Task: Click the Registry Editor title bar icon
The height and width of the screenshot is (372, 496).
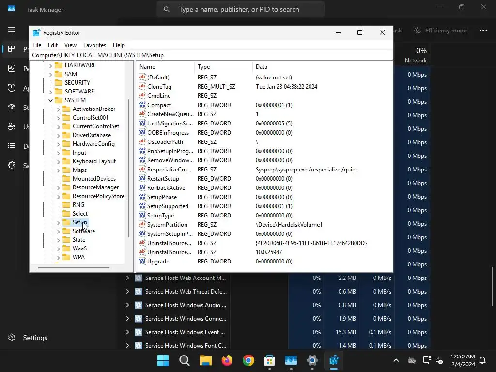Action: 37,32
